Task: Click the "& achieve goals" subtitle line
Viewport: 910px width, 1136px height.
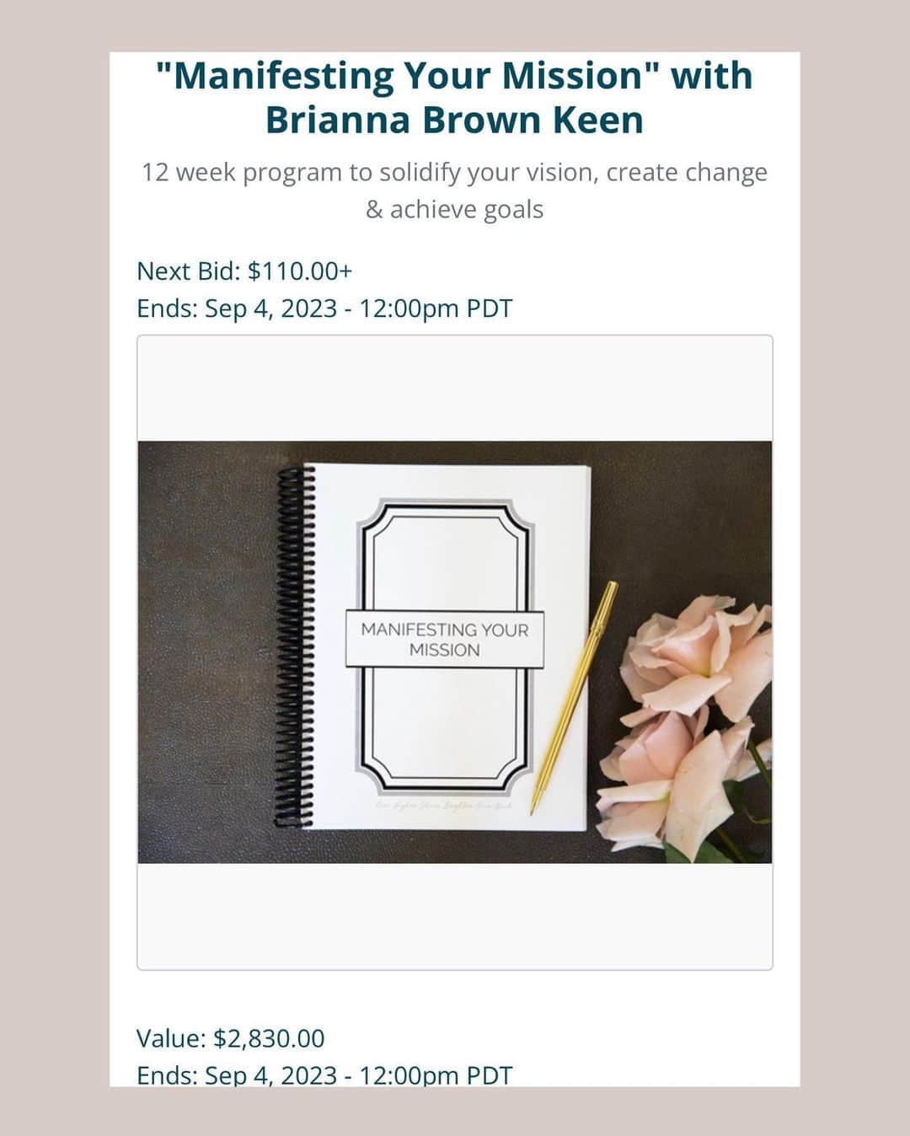Action: coord(454,209)
